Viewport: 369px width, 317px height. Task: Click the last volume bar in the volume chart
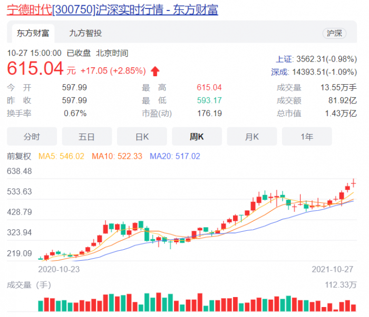pyautogui.click(x=354, y=308)
